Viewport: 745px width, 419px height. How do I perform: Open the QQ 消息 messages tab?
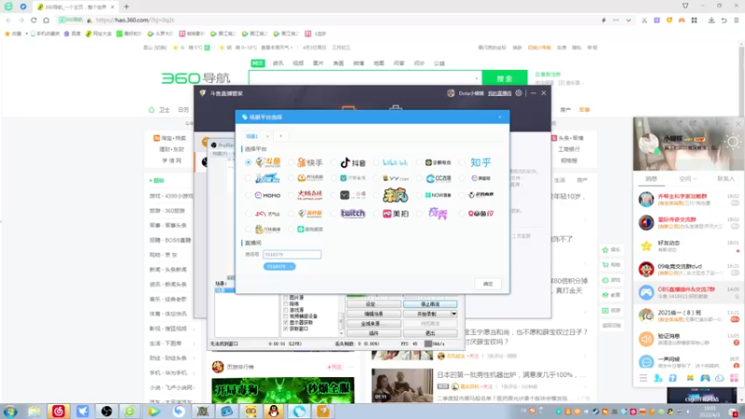[x=651, y=179]
